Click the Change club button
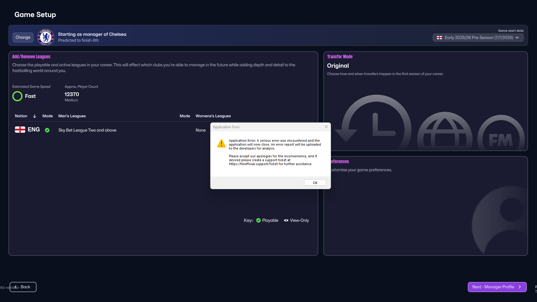This screenshot has width=537, height=302. (23, 37)
